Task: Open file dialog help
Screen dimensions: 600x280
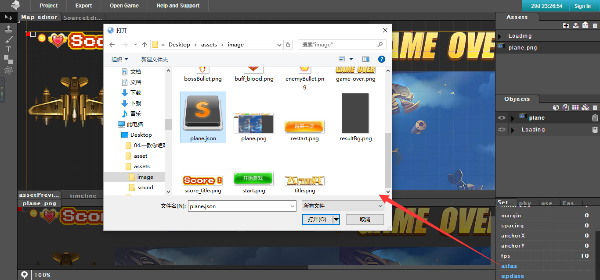Action: 382,59
